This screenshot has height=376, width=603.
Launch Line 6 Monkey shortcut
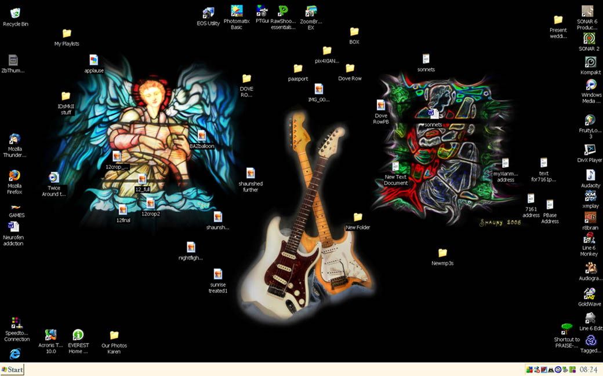[589, 238]
